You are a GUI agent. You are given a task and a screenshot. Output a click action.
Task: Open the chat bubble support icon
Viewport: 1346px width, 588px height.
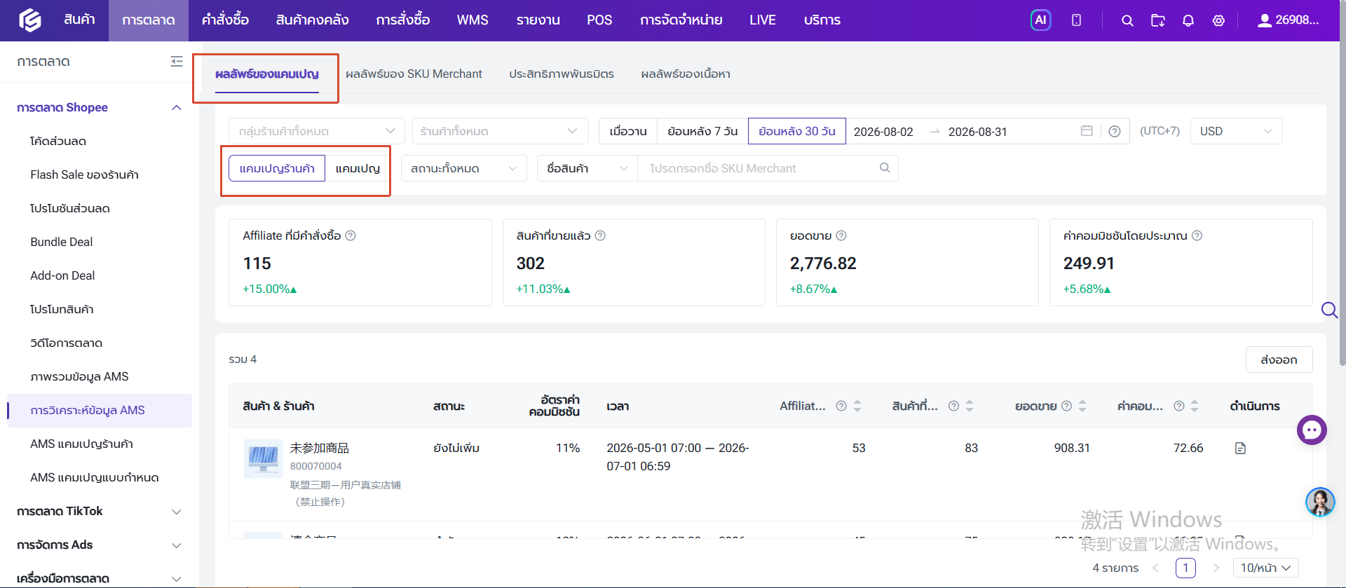pos(1312,430)
